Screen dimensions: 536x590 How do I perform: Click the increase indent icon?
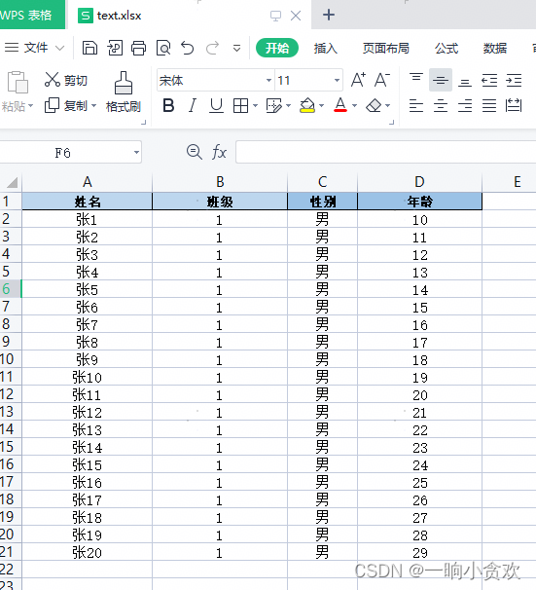pos(514,81)
